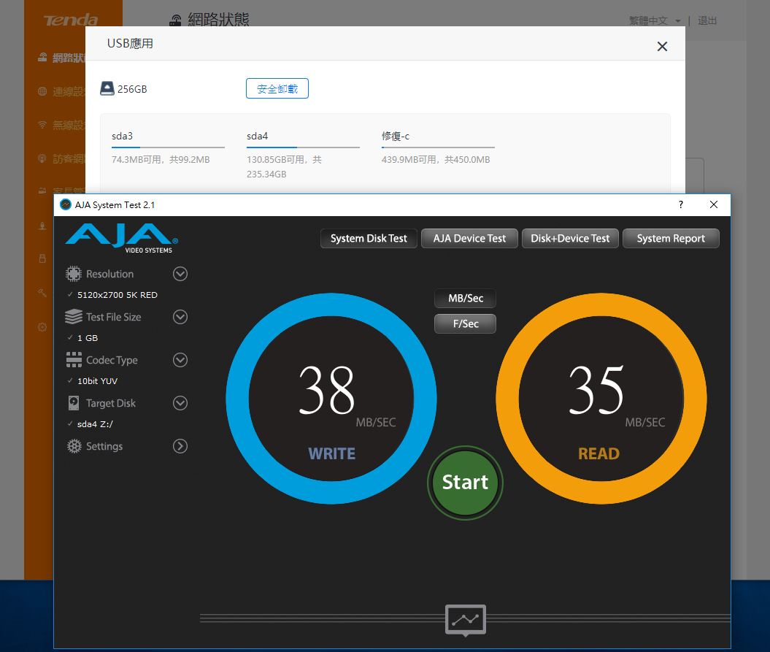
Task: Open the 訪客網路 sidebar icon in Tenda
Action: 42,158
